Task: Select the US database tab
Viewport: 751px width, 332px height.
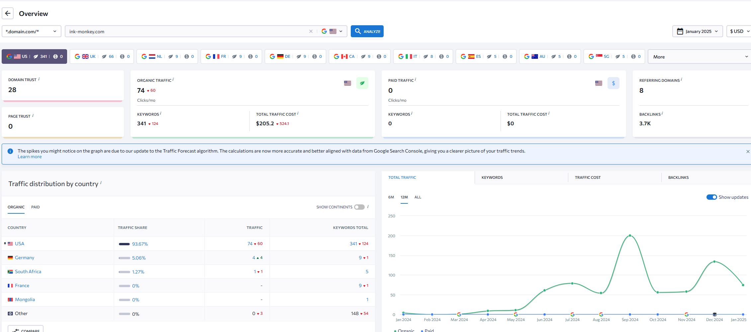Action: [x=34, y=56]
